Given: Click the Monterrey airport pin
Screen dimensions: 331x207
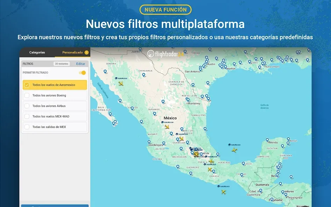Looking at the screenshot, I should point(188,100).
